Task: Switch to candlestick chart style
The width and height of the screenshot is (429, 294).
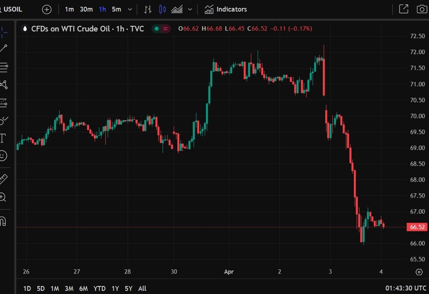Action: (x=163, y=9)
